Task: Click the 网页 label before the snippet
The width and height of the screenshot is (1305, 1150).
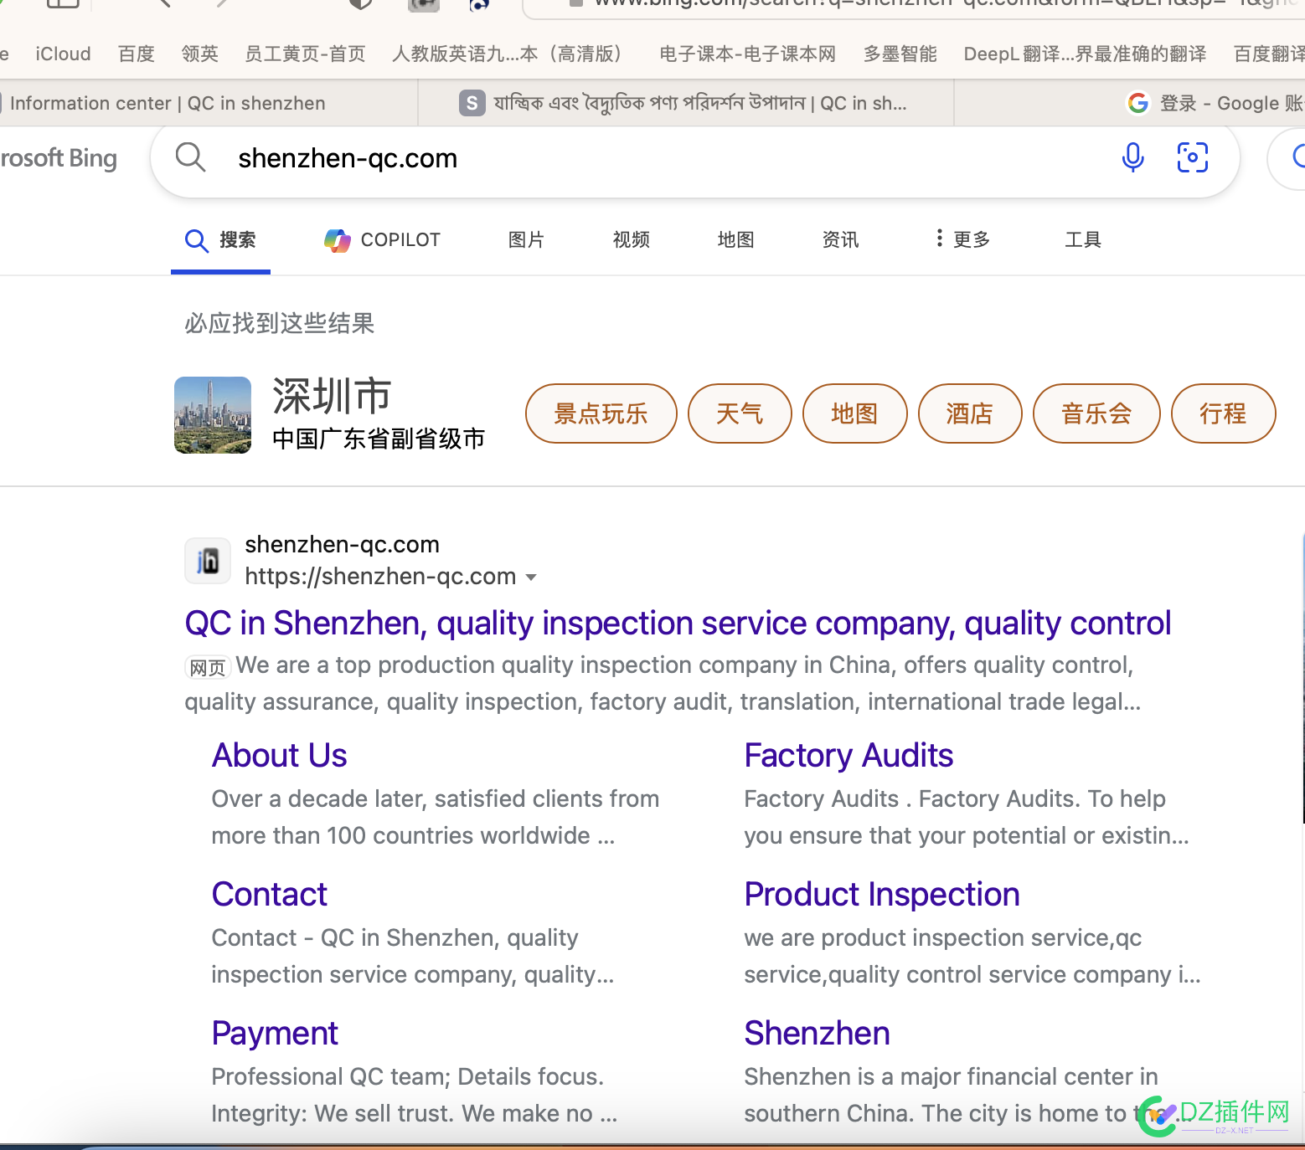Action: [x=208, y=667]
